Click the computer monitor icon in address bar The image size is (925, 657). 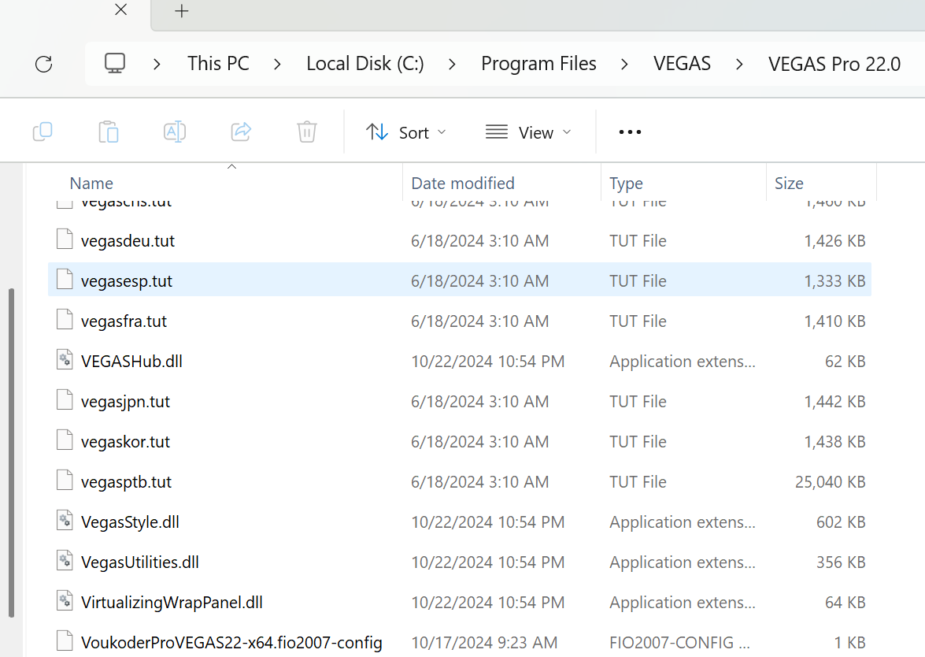point(115,64)
